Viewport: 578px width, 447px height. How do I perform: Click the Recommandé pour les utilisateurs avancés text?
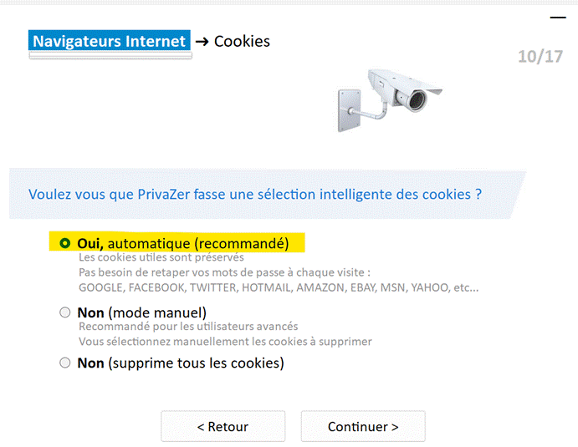tap(188, 326)
